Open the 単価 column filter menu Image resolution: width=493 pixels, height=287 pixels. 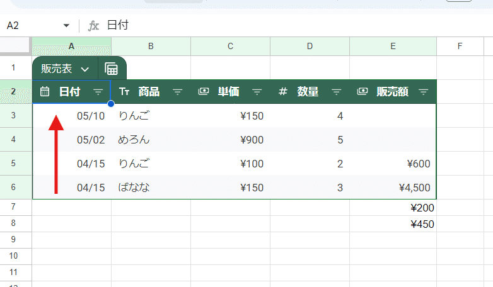pos(257,92)
